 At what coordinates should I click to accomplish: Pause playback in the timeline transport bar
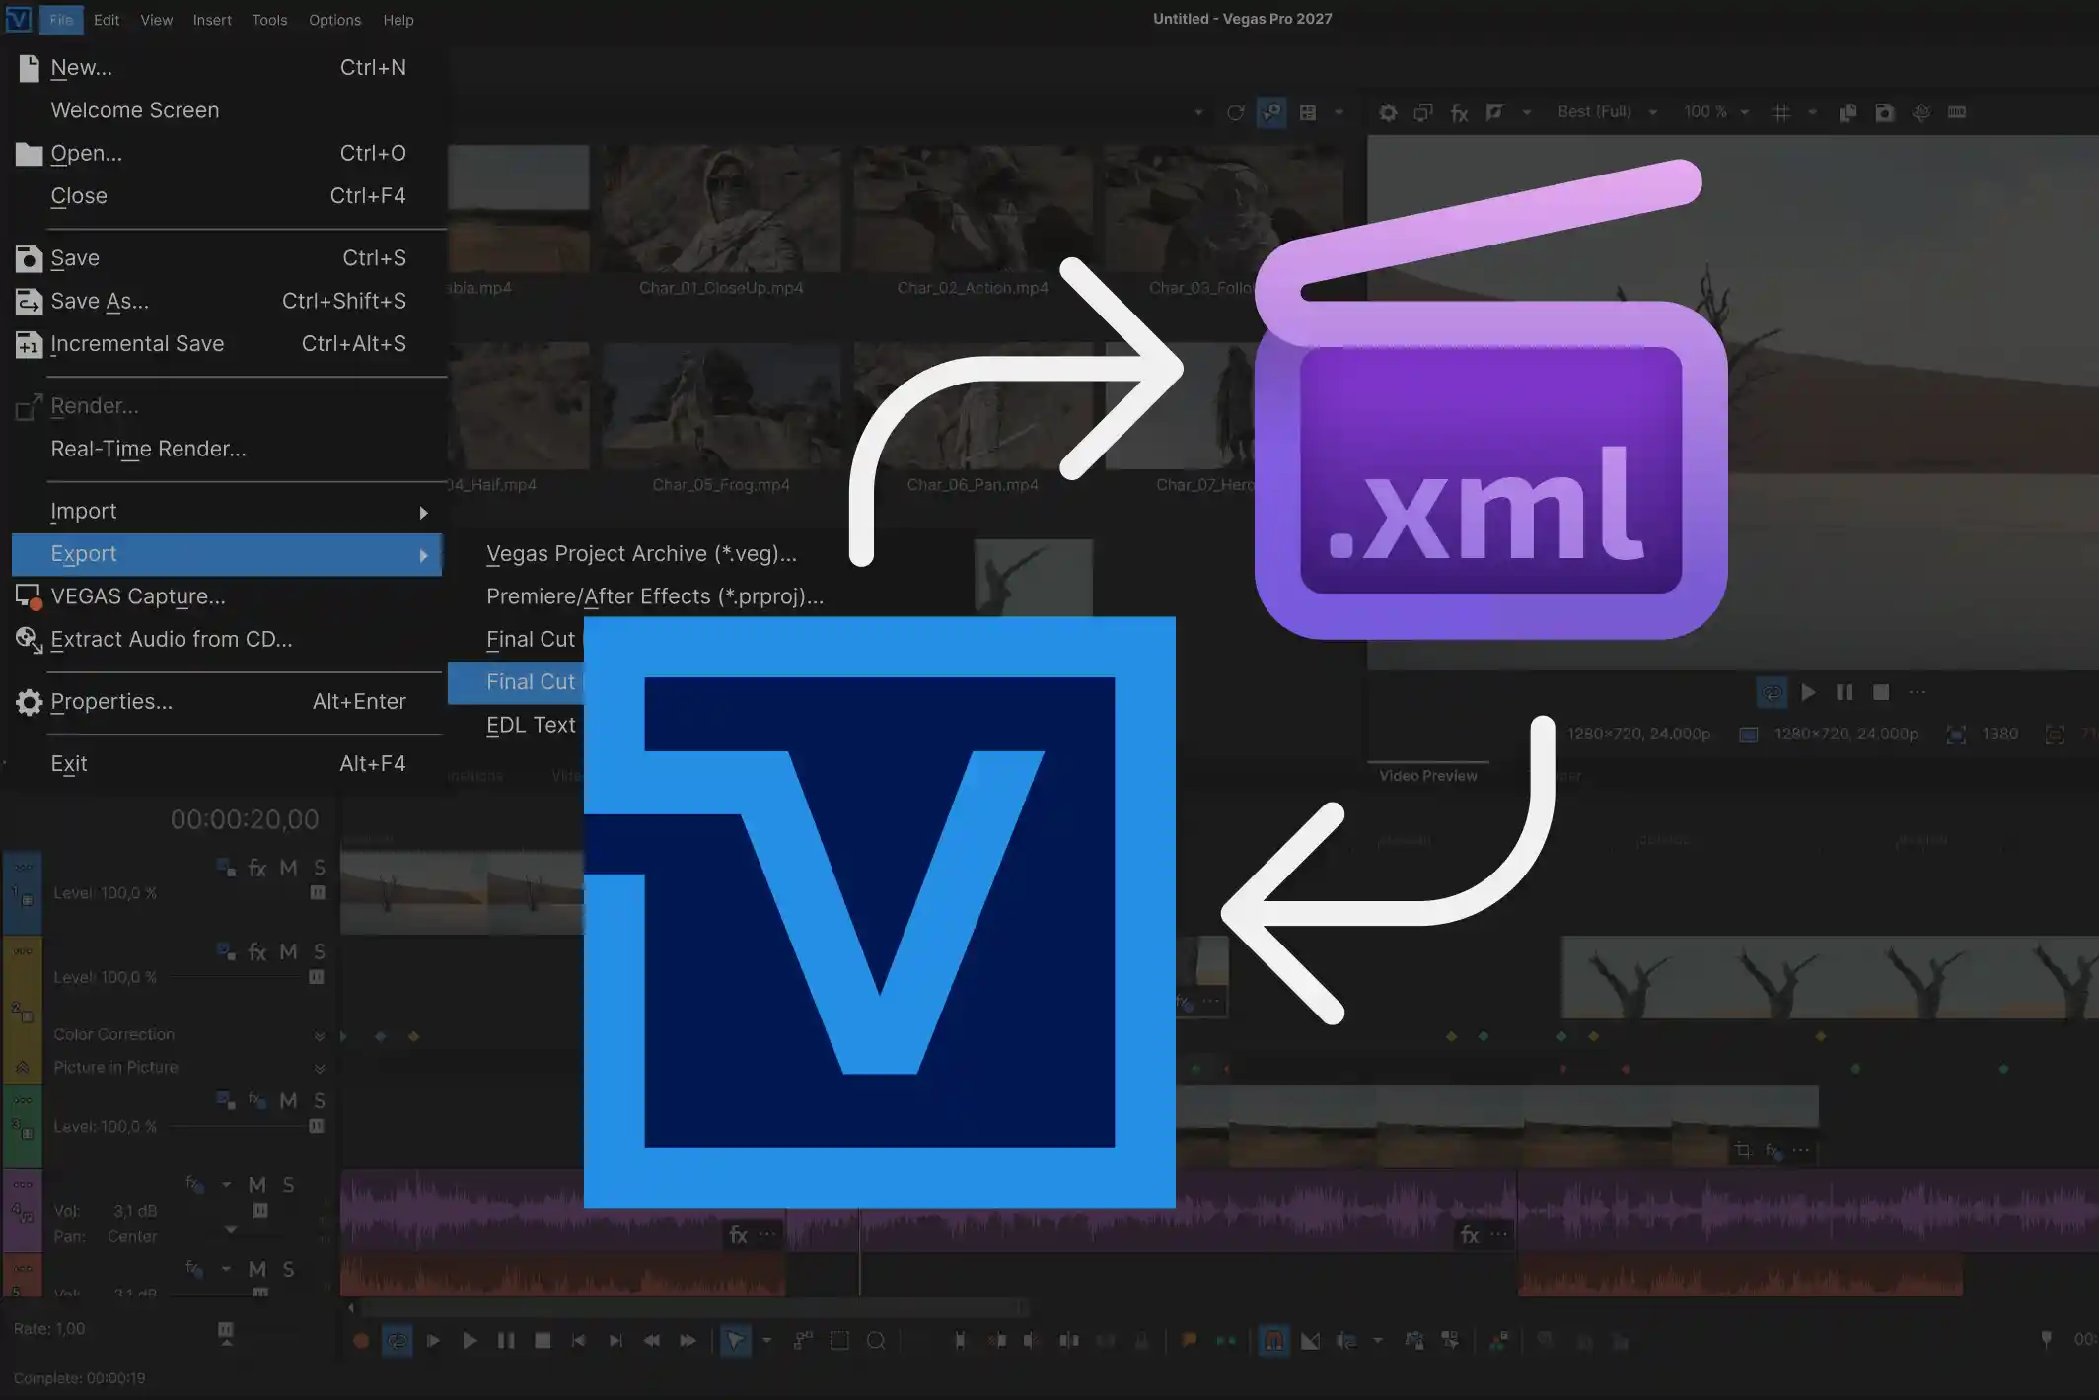pyautogui.click(x=506, y=1341)
